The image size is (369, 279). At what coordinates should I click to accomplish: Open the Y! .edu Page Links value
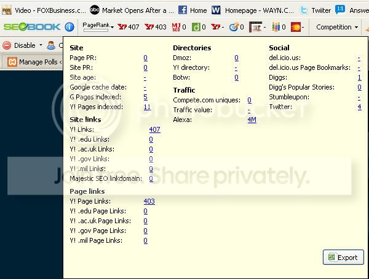(145, 211)
